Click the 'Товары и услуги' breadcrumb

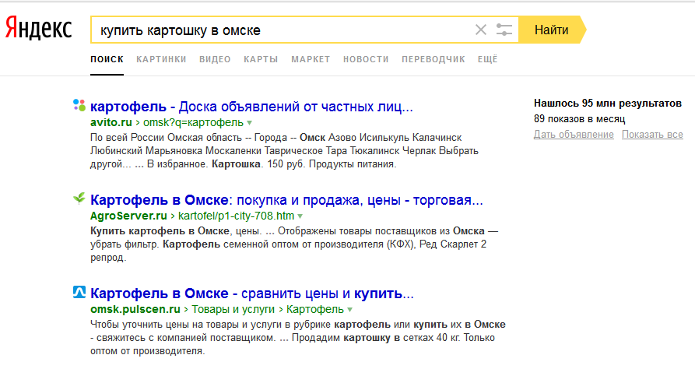point(233,310)
